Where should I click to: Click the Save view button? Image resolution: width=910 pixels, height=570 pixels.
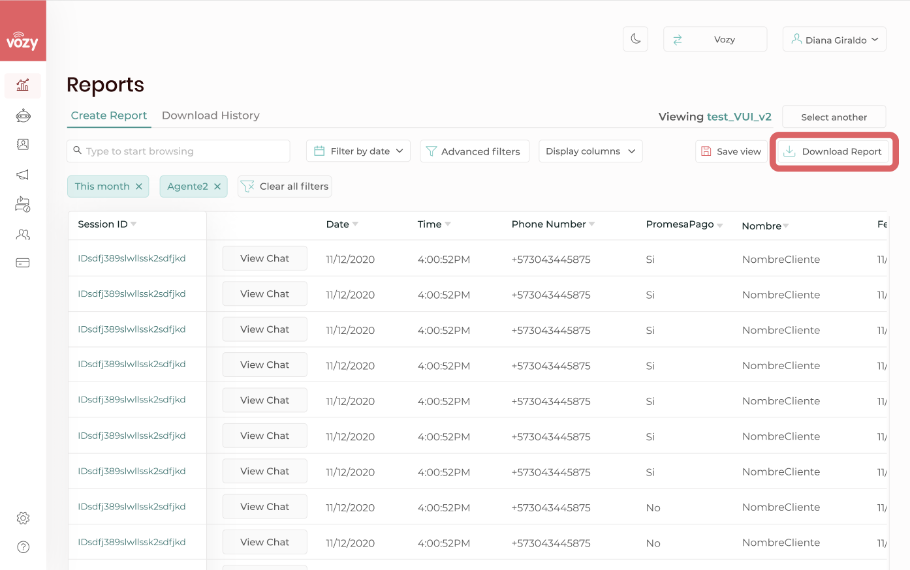pyautogui.click(x=731, y=151)
